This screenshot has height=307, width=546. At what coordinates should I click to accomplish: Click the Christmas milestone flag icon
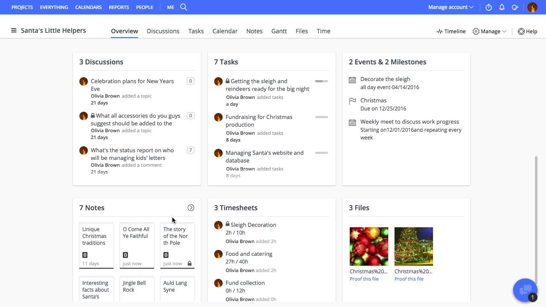click(x=352, y=101)
